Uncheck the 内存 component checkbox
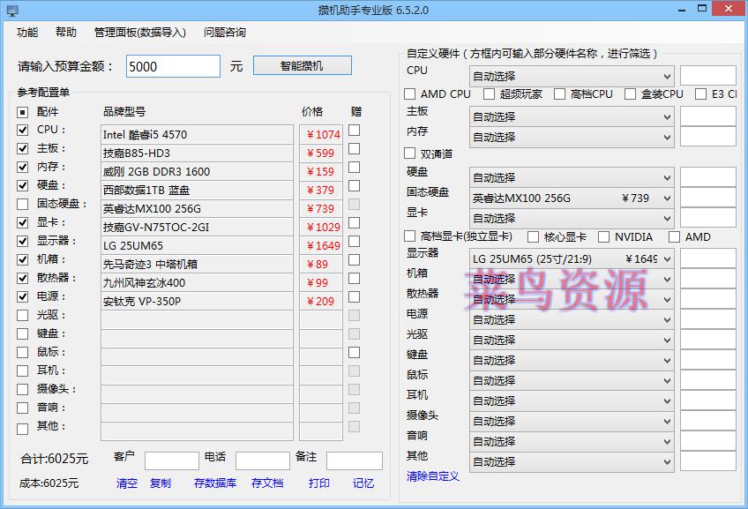 (x=22, y=167)
